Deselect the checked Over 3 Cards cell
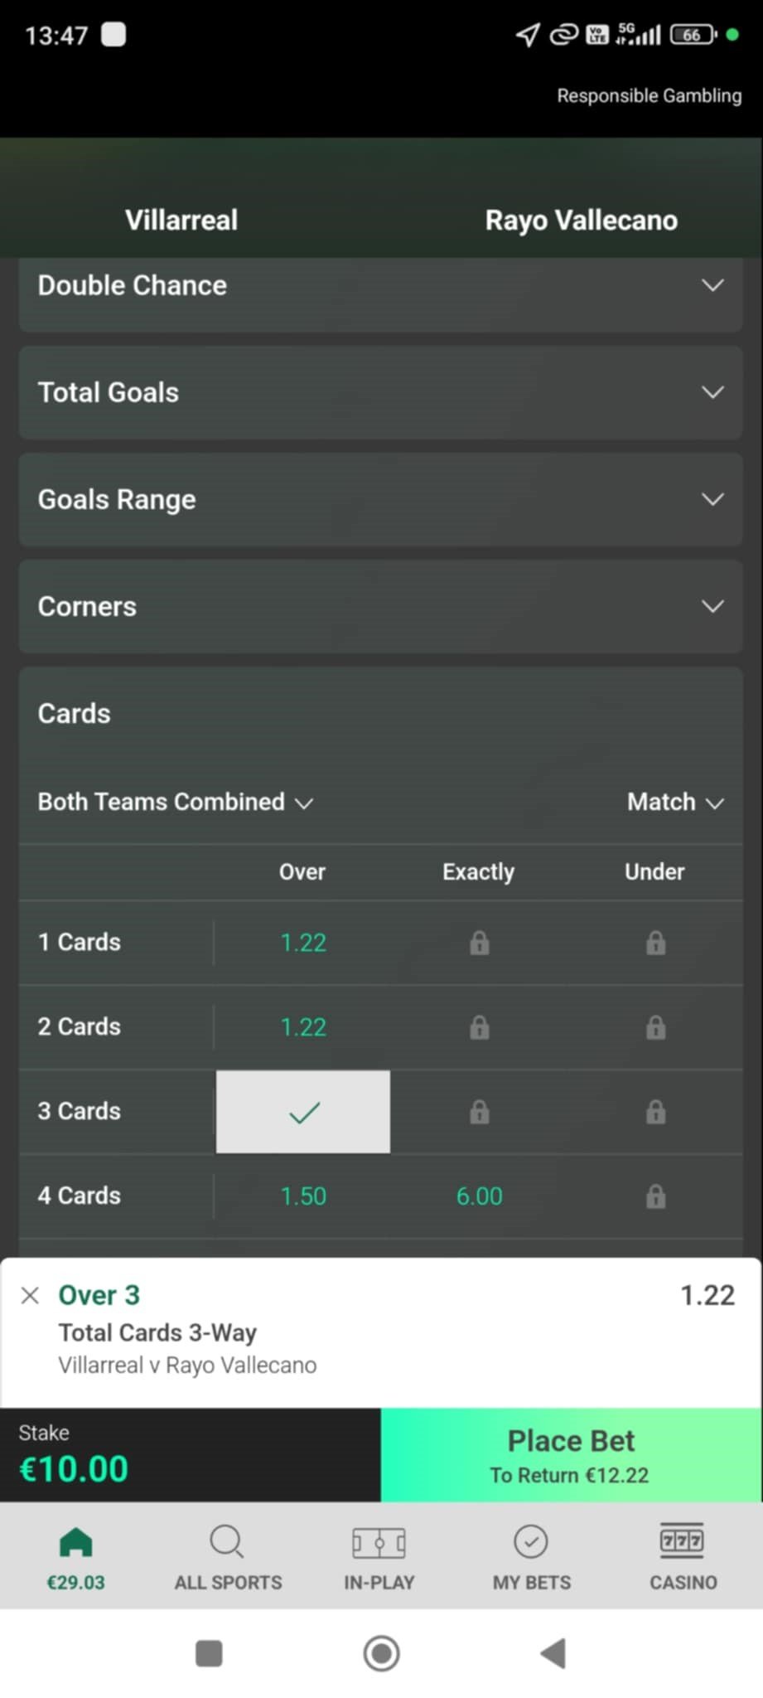Screen dimensions: 763x1698 [x=303, y=1112]
